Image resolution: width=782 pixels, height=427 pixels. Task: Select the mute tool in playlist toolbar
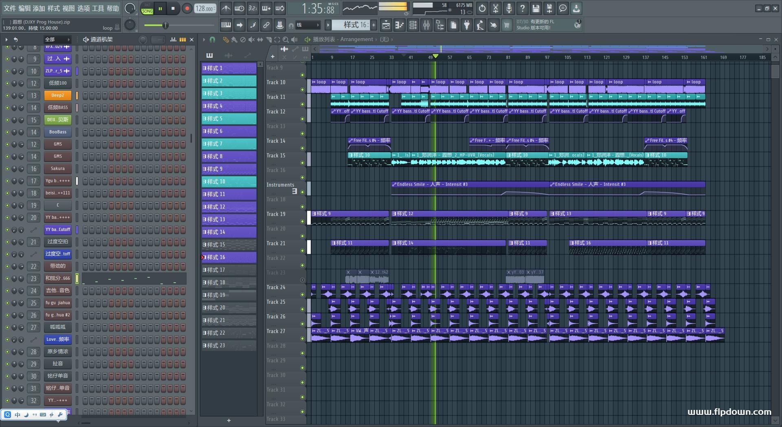point(251,39)
